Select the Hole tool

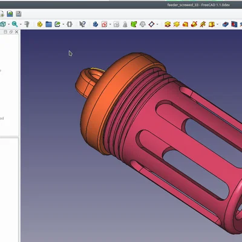click(234, 24)
